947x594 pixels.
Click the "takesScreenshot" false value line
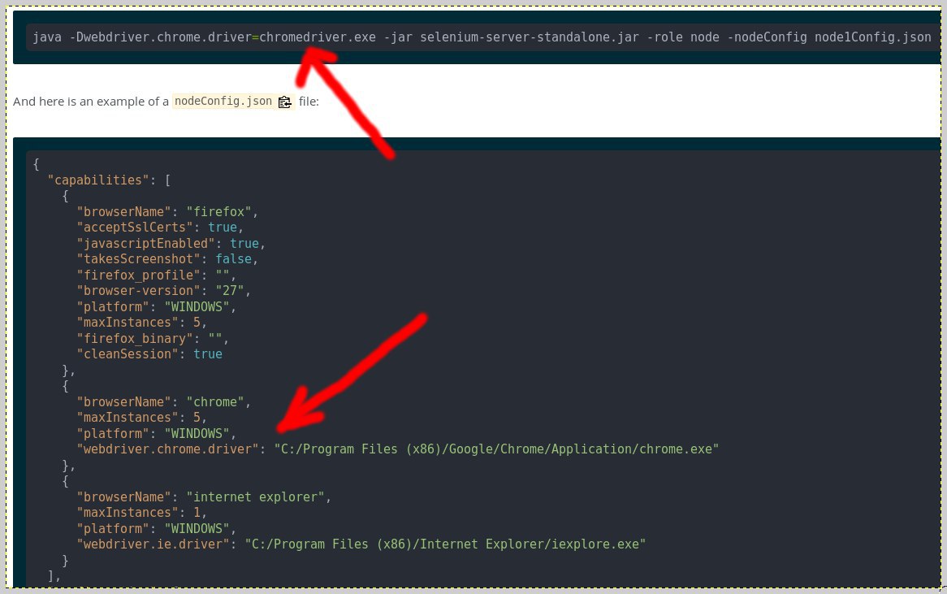tap(167, 259)
